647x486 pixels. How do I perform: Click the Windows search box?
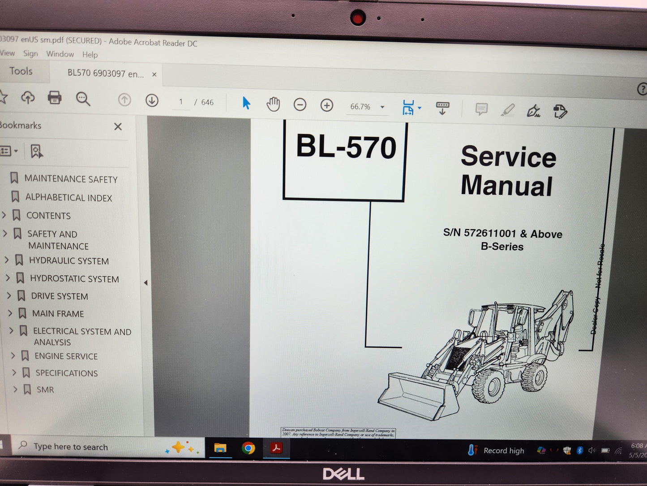(x=107, y=447)
